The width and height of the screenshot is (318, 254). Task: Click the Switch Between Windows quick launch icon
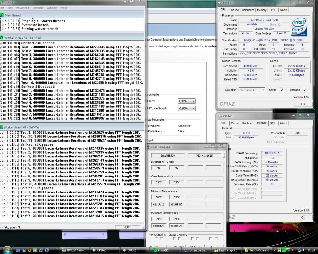pos(24,250)
